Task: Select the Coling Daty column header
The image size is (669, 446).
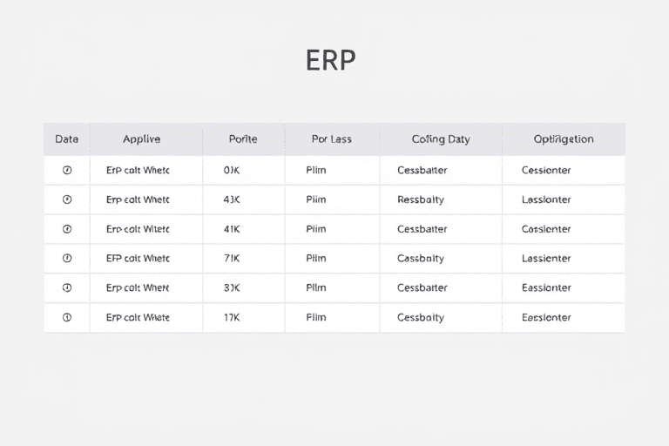Action: pyautogui.click(x=440, y=139)
